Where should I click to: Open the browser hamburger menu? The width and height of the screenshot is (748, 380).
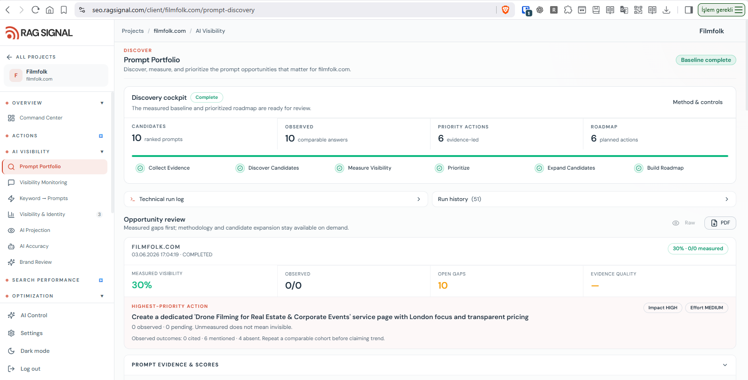pos(739,10)
